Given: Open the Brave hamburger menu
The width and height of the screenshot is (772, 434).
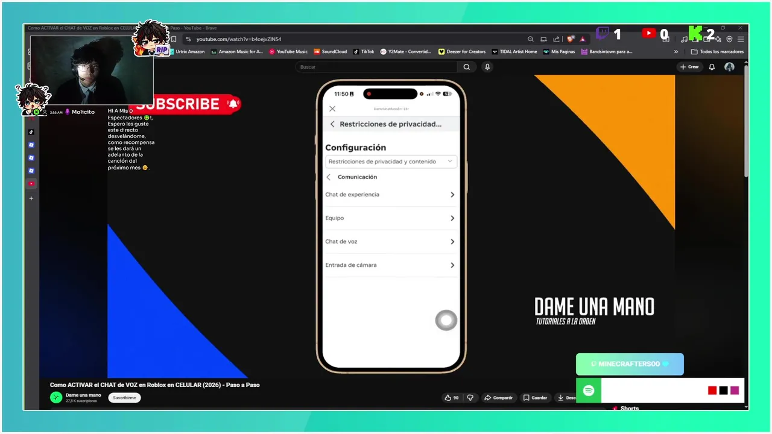Looking at the screenshot, I should point(741,39).
